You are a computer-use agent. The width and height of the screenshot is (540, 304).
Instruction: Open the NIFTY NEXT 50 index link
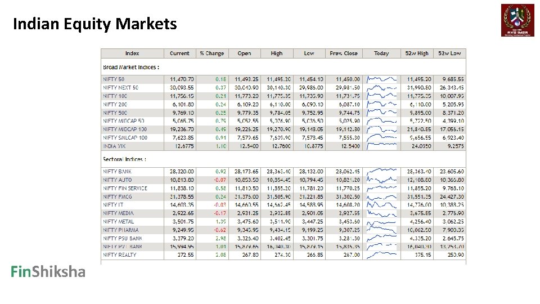121,88
